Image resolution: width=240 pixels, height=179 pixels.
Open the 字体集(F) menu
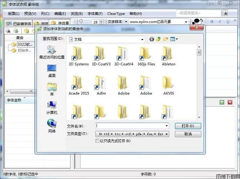(95, 14)
